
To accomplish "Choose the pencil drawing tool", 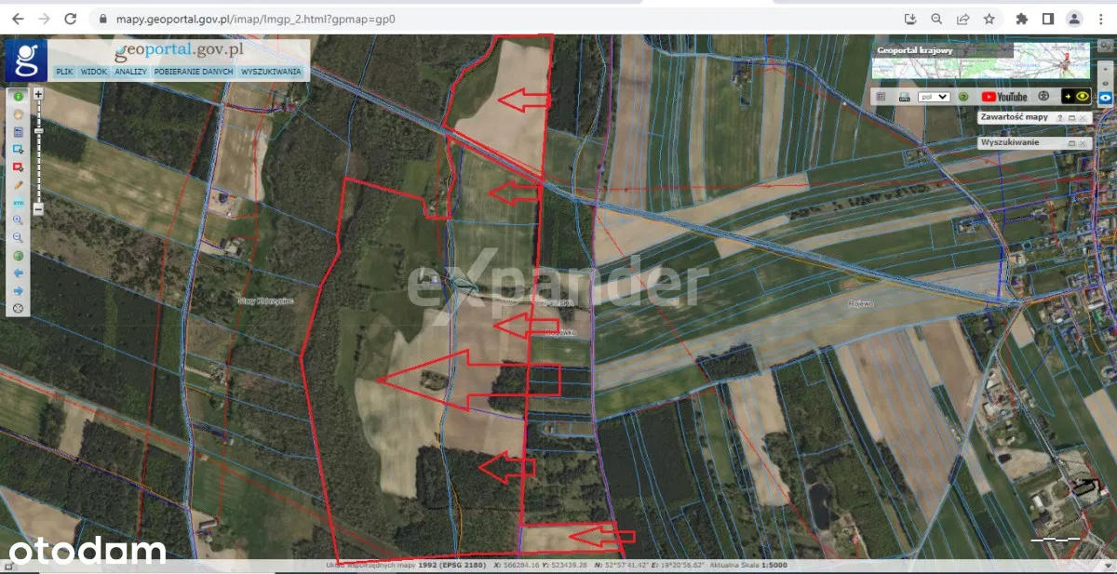I will tap(18, 185).
